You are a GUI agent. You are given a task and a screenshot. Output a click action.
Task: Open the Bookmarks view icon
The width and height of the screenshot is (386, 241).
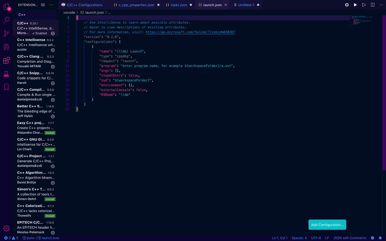click(x=6, y=87)
